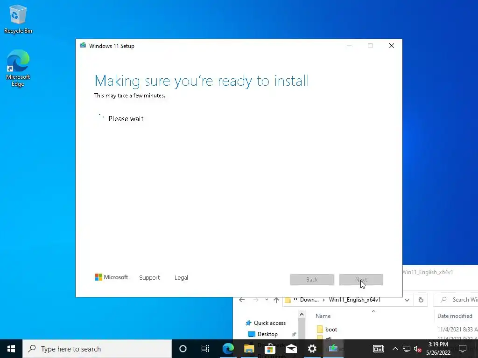Open the Action Center notifications icon
Screen dimensions: 478x358
[463, 349]
